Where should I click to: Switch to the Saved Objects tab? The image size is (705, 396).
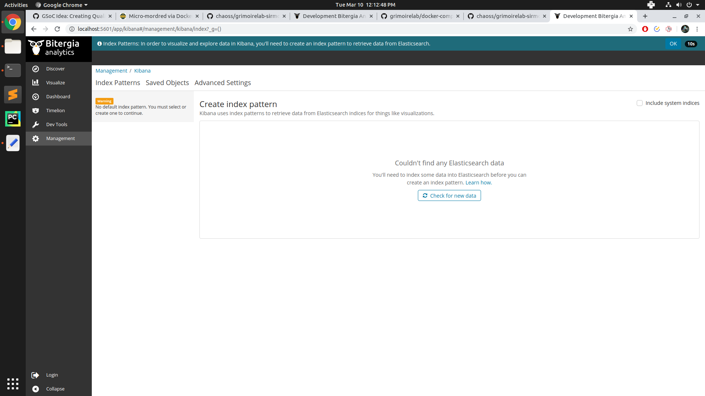tap(167, 82)
